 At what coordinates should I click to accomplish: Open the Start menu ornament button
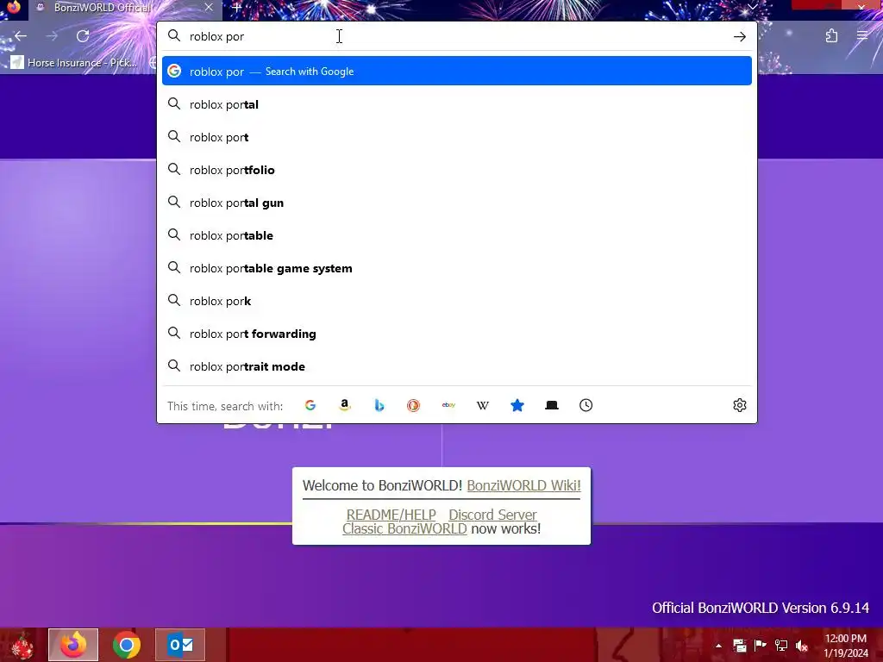(x=22, y=645)
